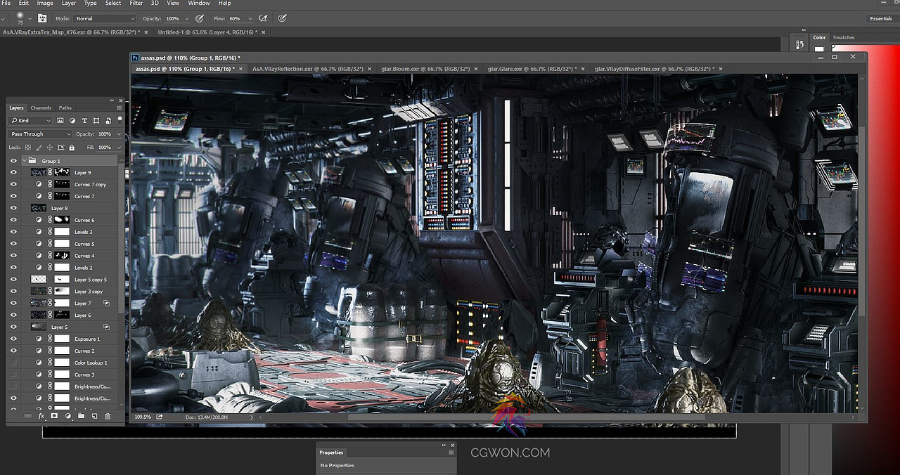Open the layer Fill dropdown

pos(117,148)
